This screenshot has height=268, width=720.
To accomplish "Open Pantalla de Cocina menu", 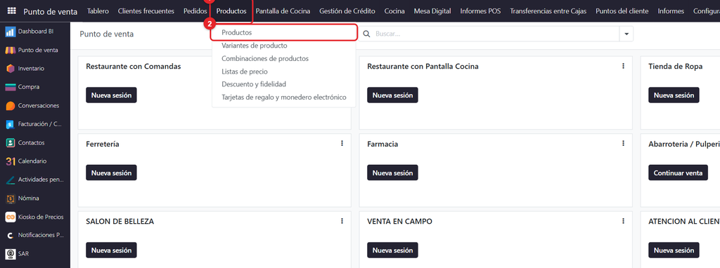I will coord(283,11).
